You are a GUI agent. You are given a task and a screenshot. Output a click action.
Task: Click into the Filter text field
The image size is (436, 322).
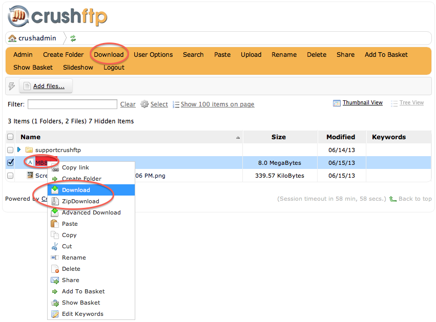pyautogui.click(x=72, y=104)
